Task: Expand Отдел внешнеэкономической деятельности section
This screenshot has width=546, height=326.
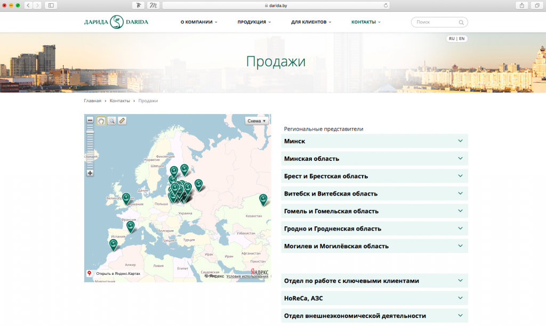Action: coord(374,316)
